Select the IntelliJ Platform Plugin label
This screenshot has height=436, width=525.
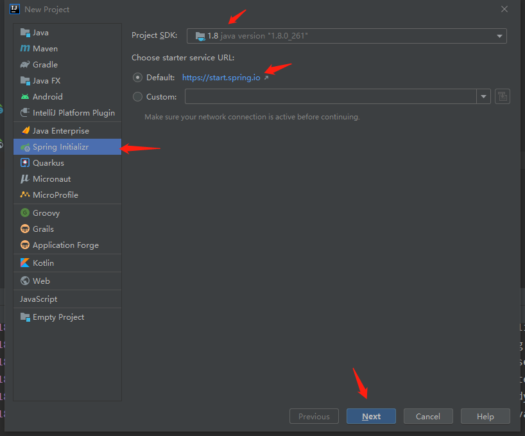pyautogui.click(x=74, y=113)
